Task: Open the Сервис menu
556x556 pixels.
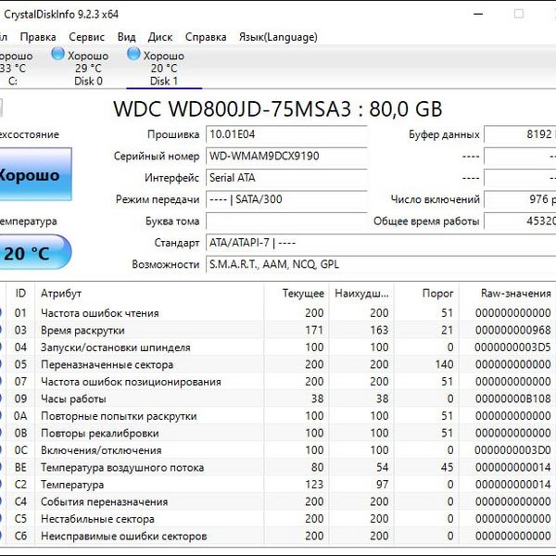Action: click(86, 37)
